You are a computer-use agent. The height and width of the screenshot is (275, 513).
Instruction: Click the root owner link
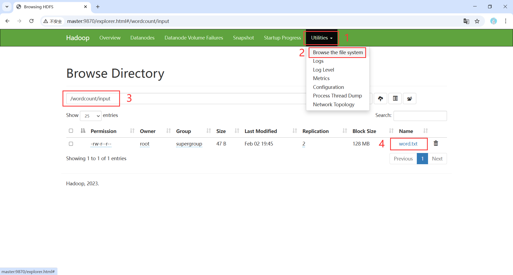point(145,144)
